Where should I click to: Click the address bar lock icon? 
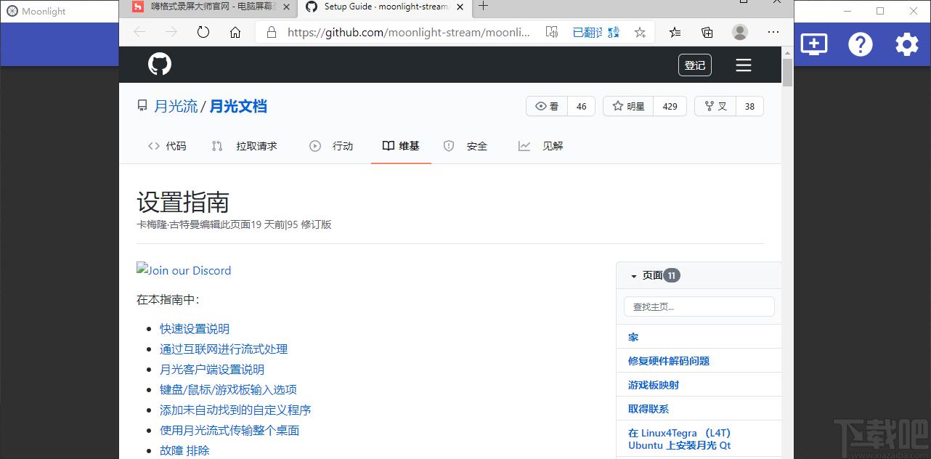[x=272, y=32]
